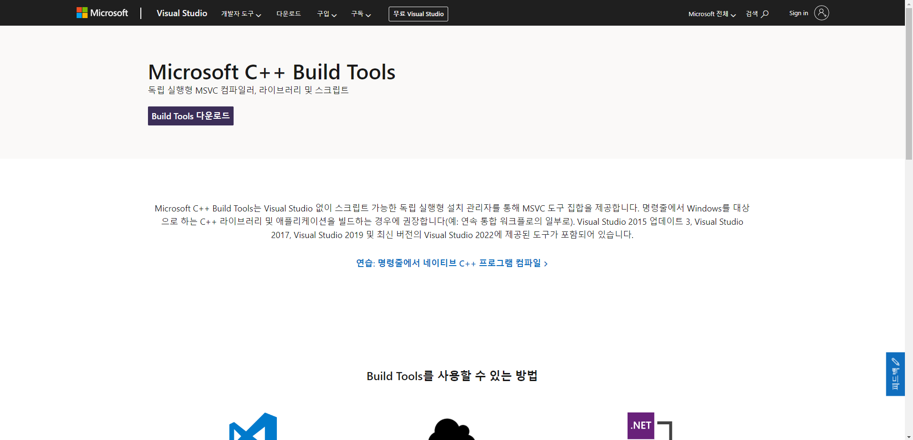The width and height of the screenshot is (913, 440).
Task: Expand the 개발자 도구 menu
Action: point(241,14)
